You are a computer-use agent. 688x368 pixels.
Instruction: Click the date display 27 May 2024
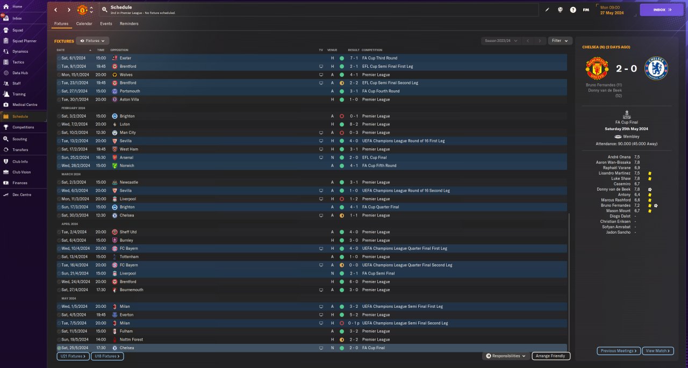coord(612,12)
